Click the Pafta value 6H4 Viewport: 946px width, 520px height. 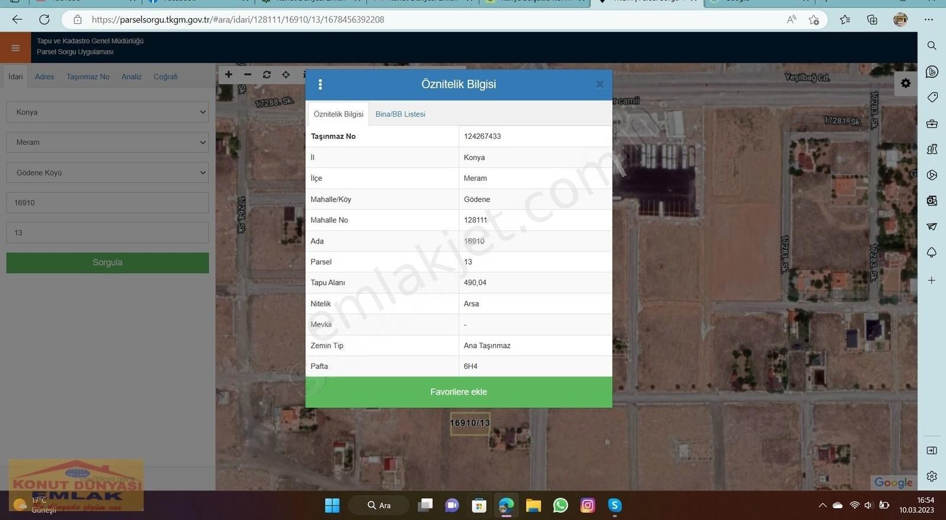471,366
